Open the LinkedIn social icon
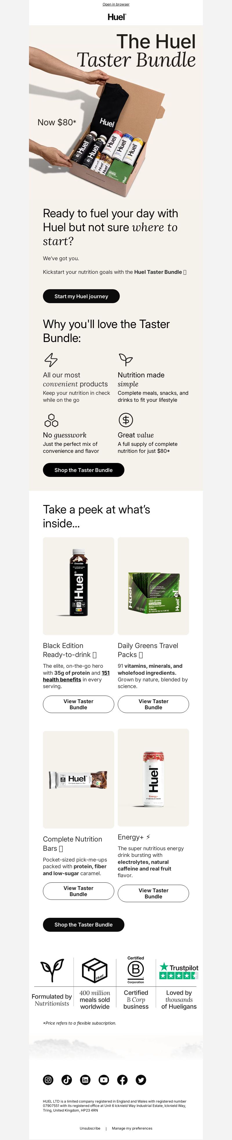The image size is (232, 1140). click(86, 1080)
